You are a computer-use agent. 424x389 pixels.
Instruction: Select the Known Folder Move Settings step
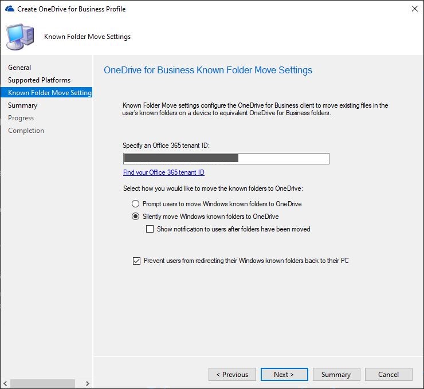46,92
